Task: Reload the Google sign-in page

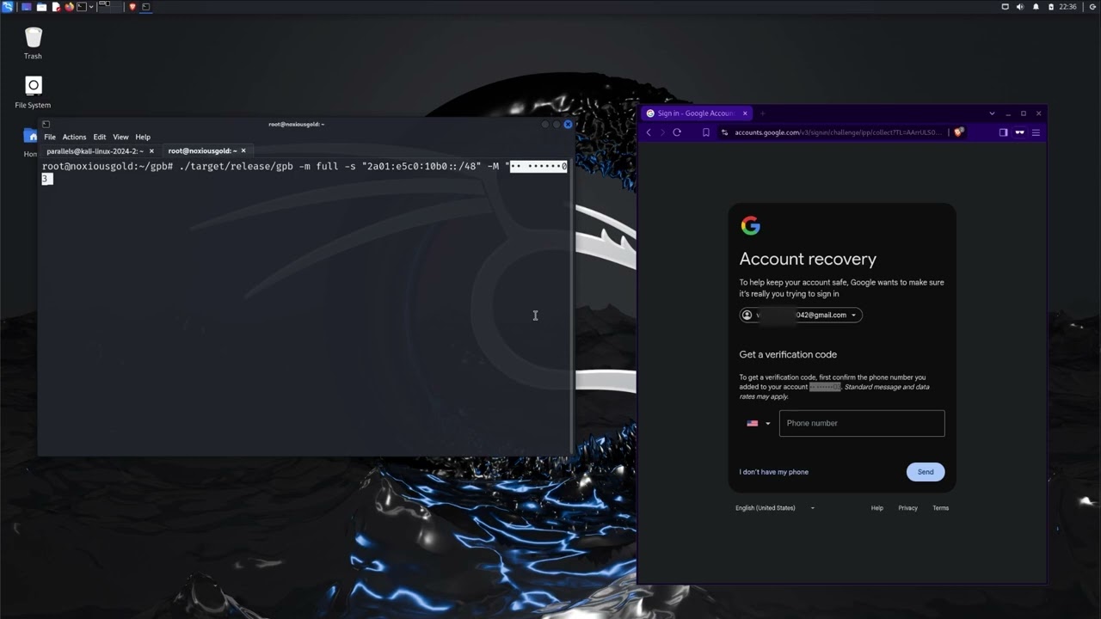Action: tap(677, 132)
